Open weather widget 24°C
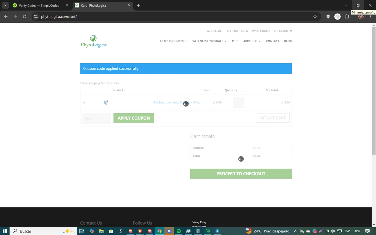Viewport: 376px width, 235px height. pos(267,231)
